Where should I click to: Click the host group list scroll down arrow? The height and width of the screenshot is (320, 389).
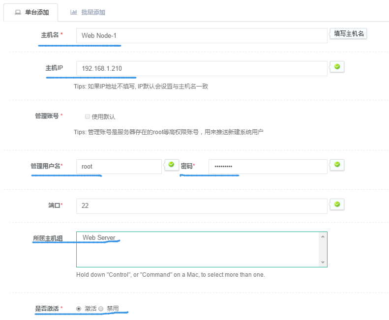[x=323, y=262]
